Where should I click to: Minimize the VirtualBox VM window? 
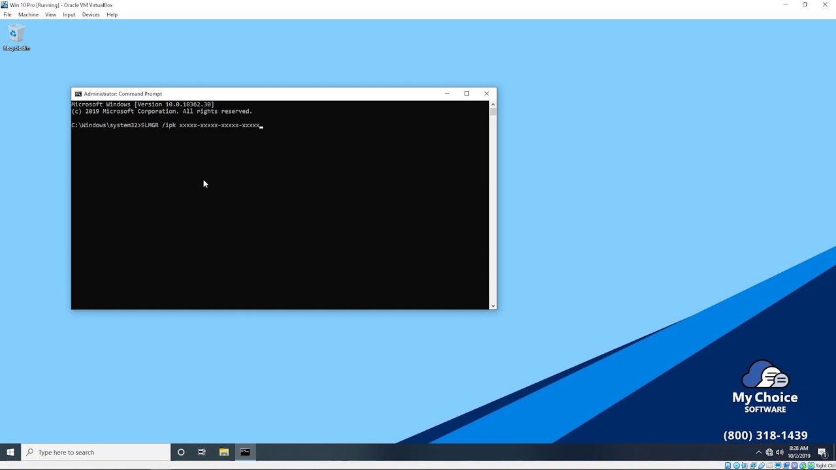(785, 5)
